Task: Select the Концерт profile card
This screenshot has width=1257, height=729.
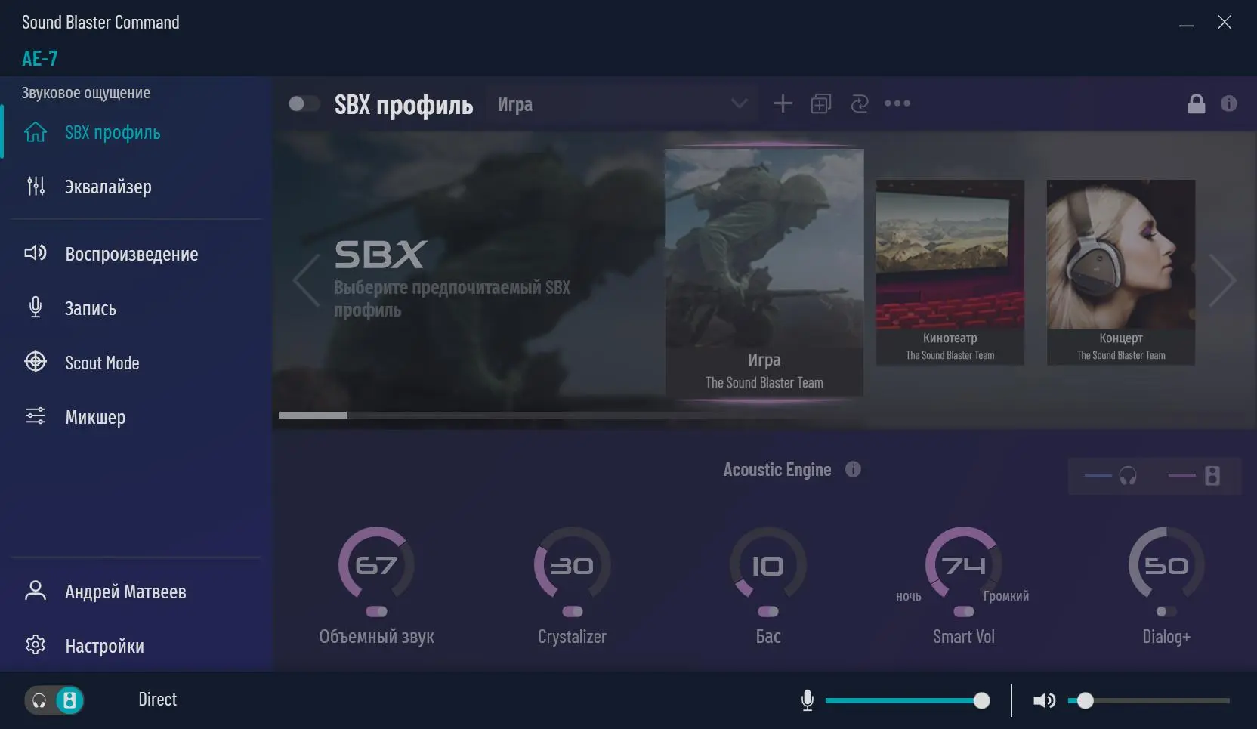Action: [x=1121, y=272]
